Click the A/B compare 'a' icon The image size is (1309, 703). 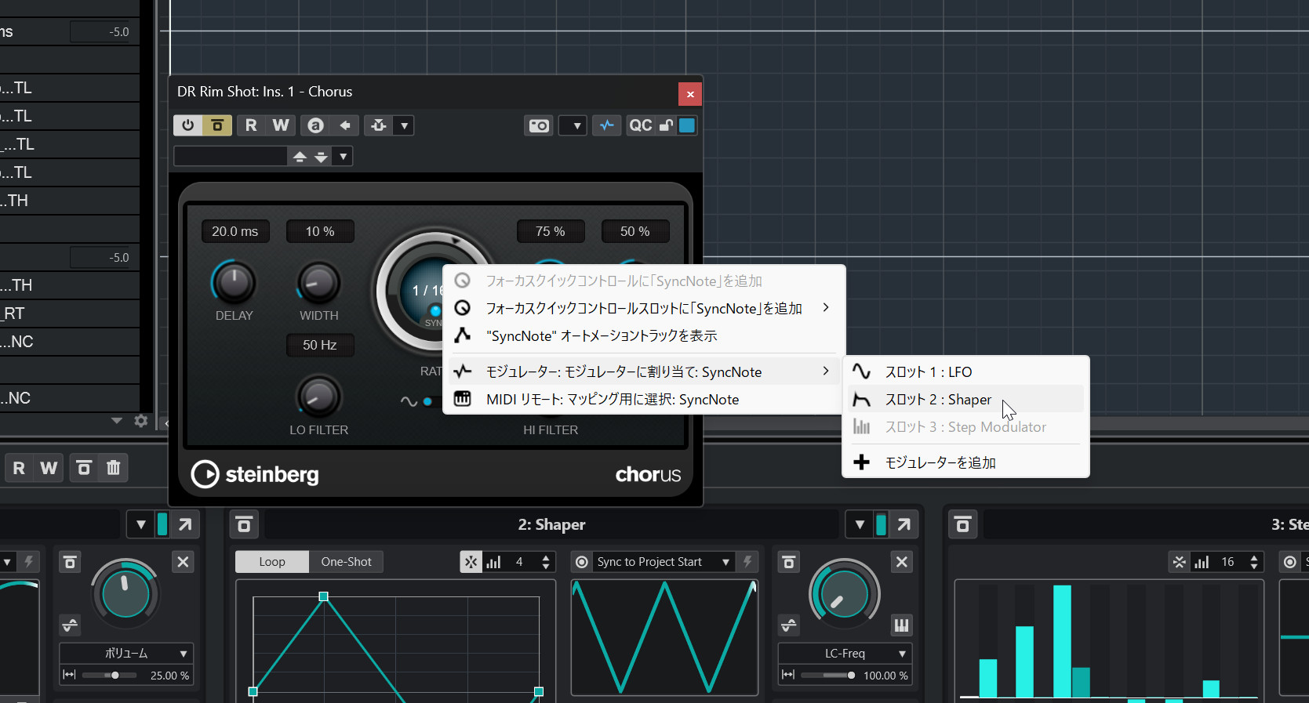click(315, 125)
